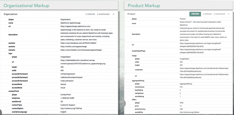Image resolution: width=234 pixels, height=115 pixels.
Task: Click the priceCurrency value 'USD'
Action: (x=181, y=109)
